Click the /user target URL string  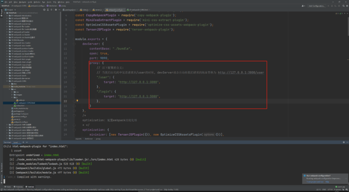pos(138,82)
